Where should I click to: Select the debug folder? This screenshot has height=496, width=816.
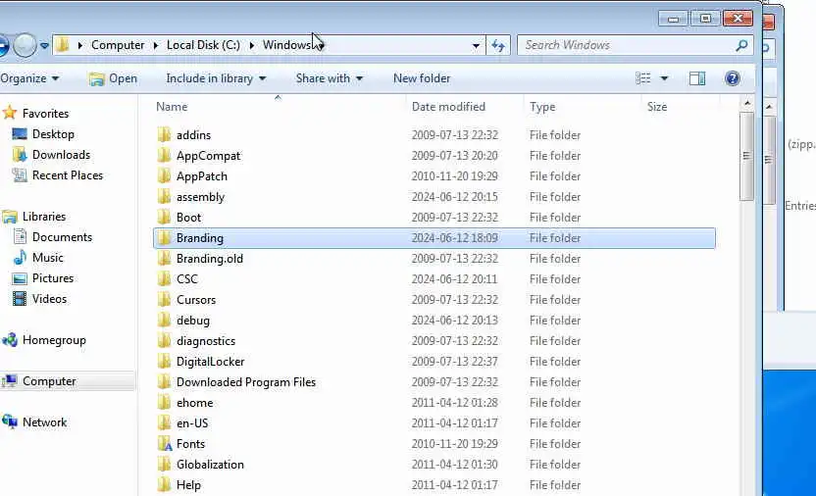193,321
